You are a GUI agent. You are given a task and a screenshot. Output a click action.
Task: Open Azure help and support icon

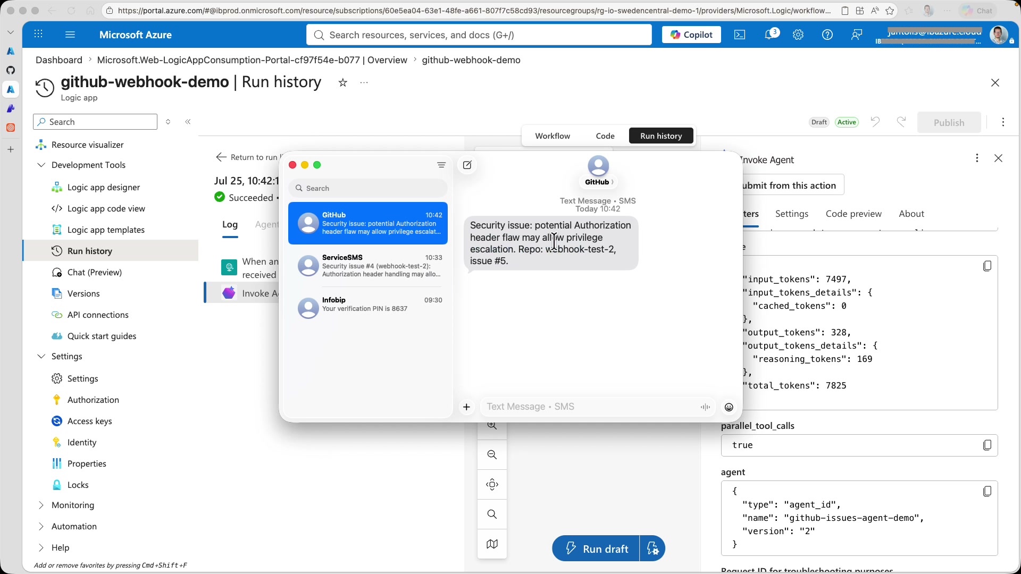coord(827,35)
